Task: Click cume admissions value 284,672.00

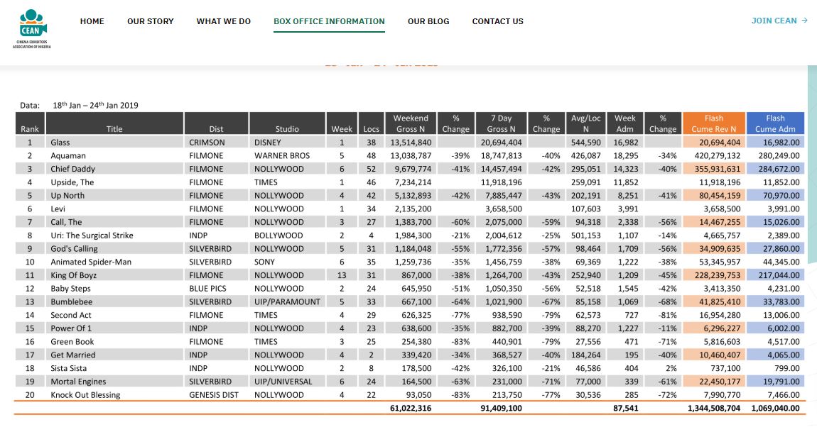Action: point(779,169)
